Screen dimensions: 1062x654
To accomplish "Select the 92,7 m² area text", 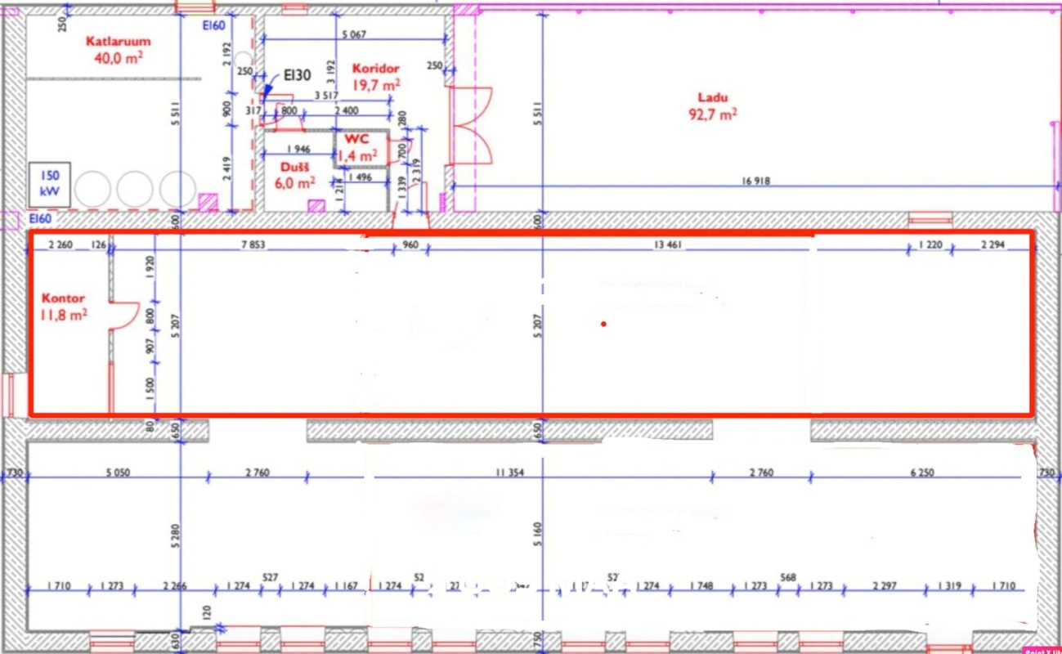I will coord(713,114).
